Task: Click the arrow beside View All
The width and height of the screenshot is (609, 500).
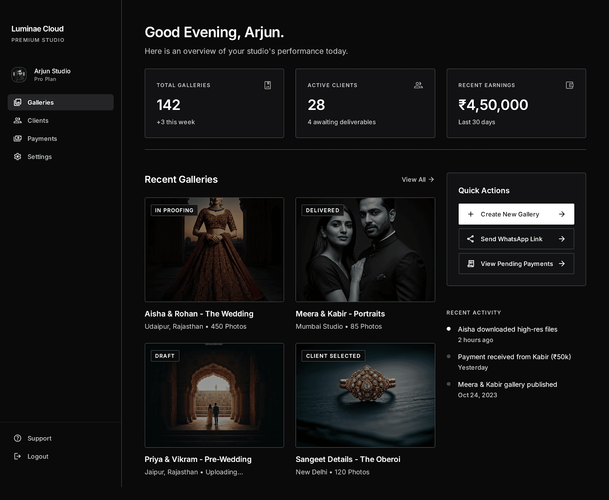Action: pyautogui.click(x=431, y=179)
